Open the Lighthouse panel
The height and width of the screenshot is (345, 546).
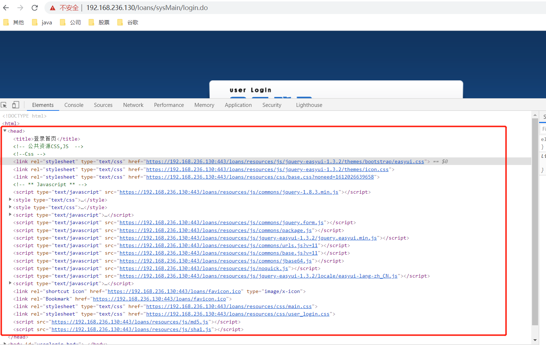coord(309,105)
